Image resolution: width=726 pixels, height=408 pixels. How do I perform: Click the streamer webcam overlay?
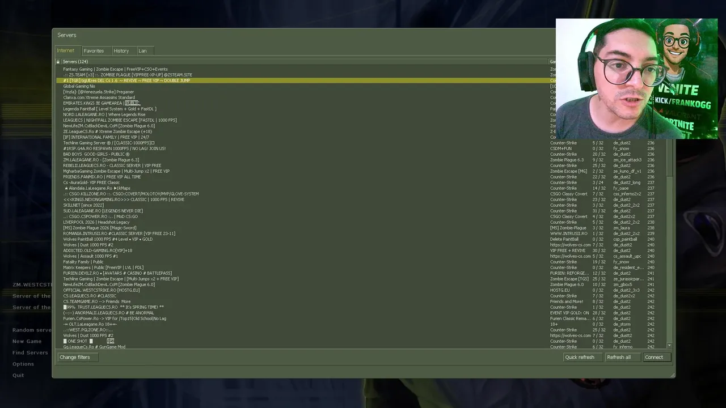pos(636,79)
